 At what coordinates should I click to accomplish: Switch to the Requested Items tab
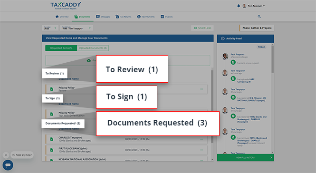point(61,48)
